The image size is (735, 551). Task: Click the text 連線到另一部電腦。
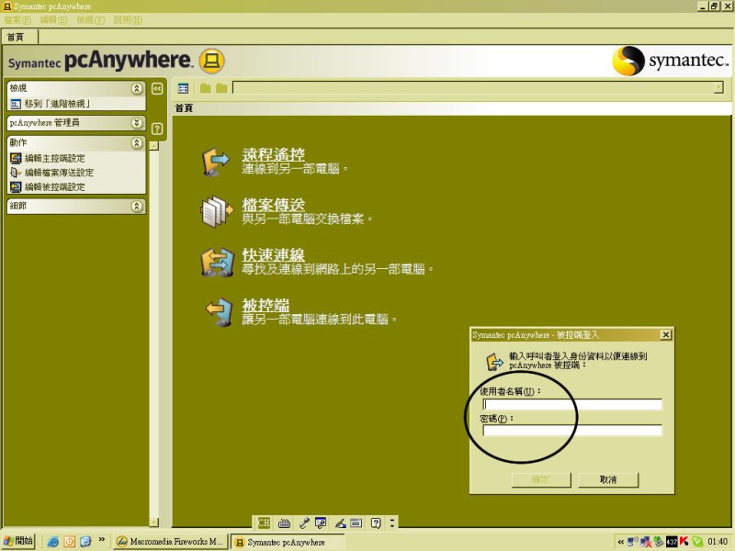(x=295, y=169)
